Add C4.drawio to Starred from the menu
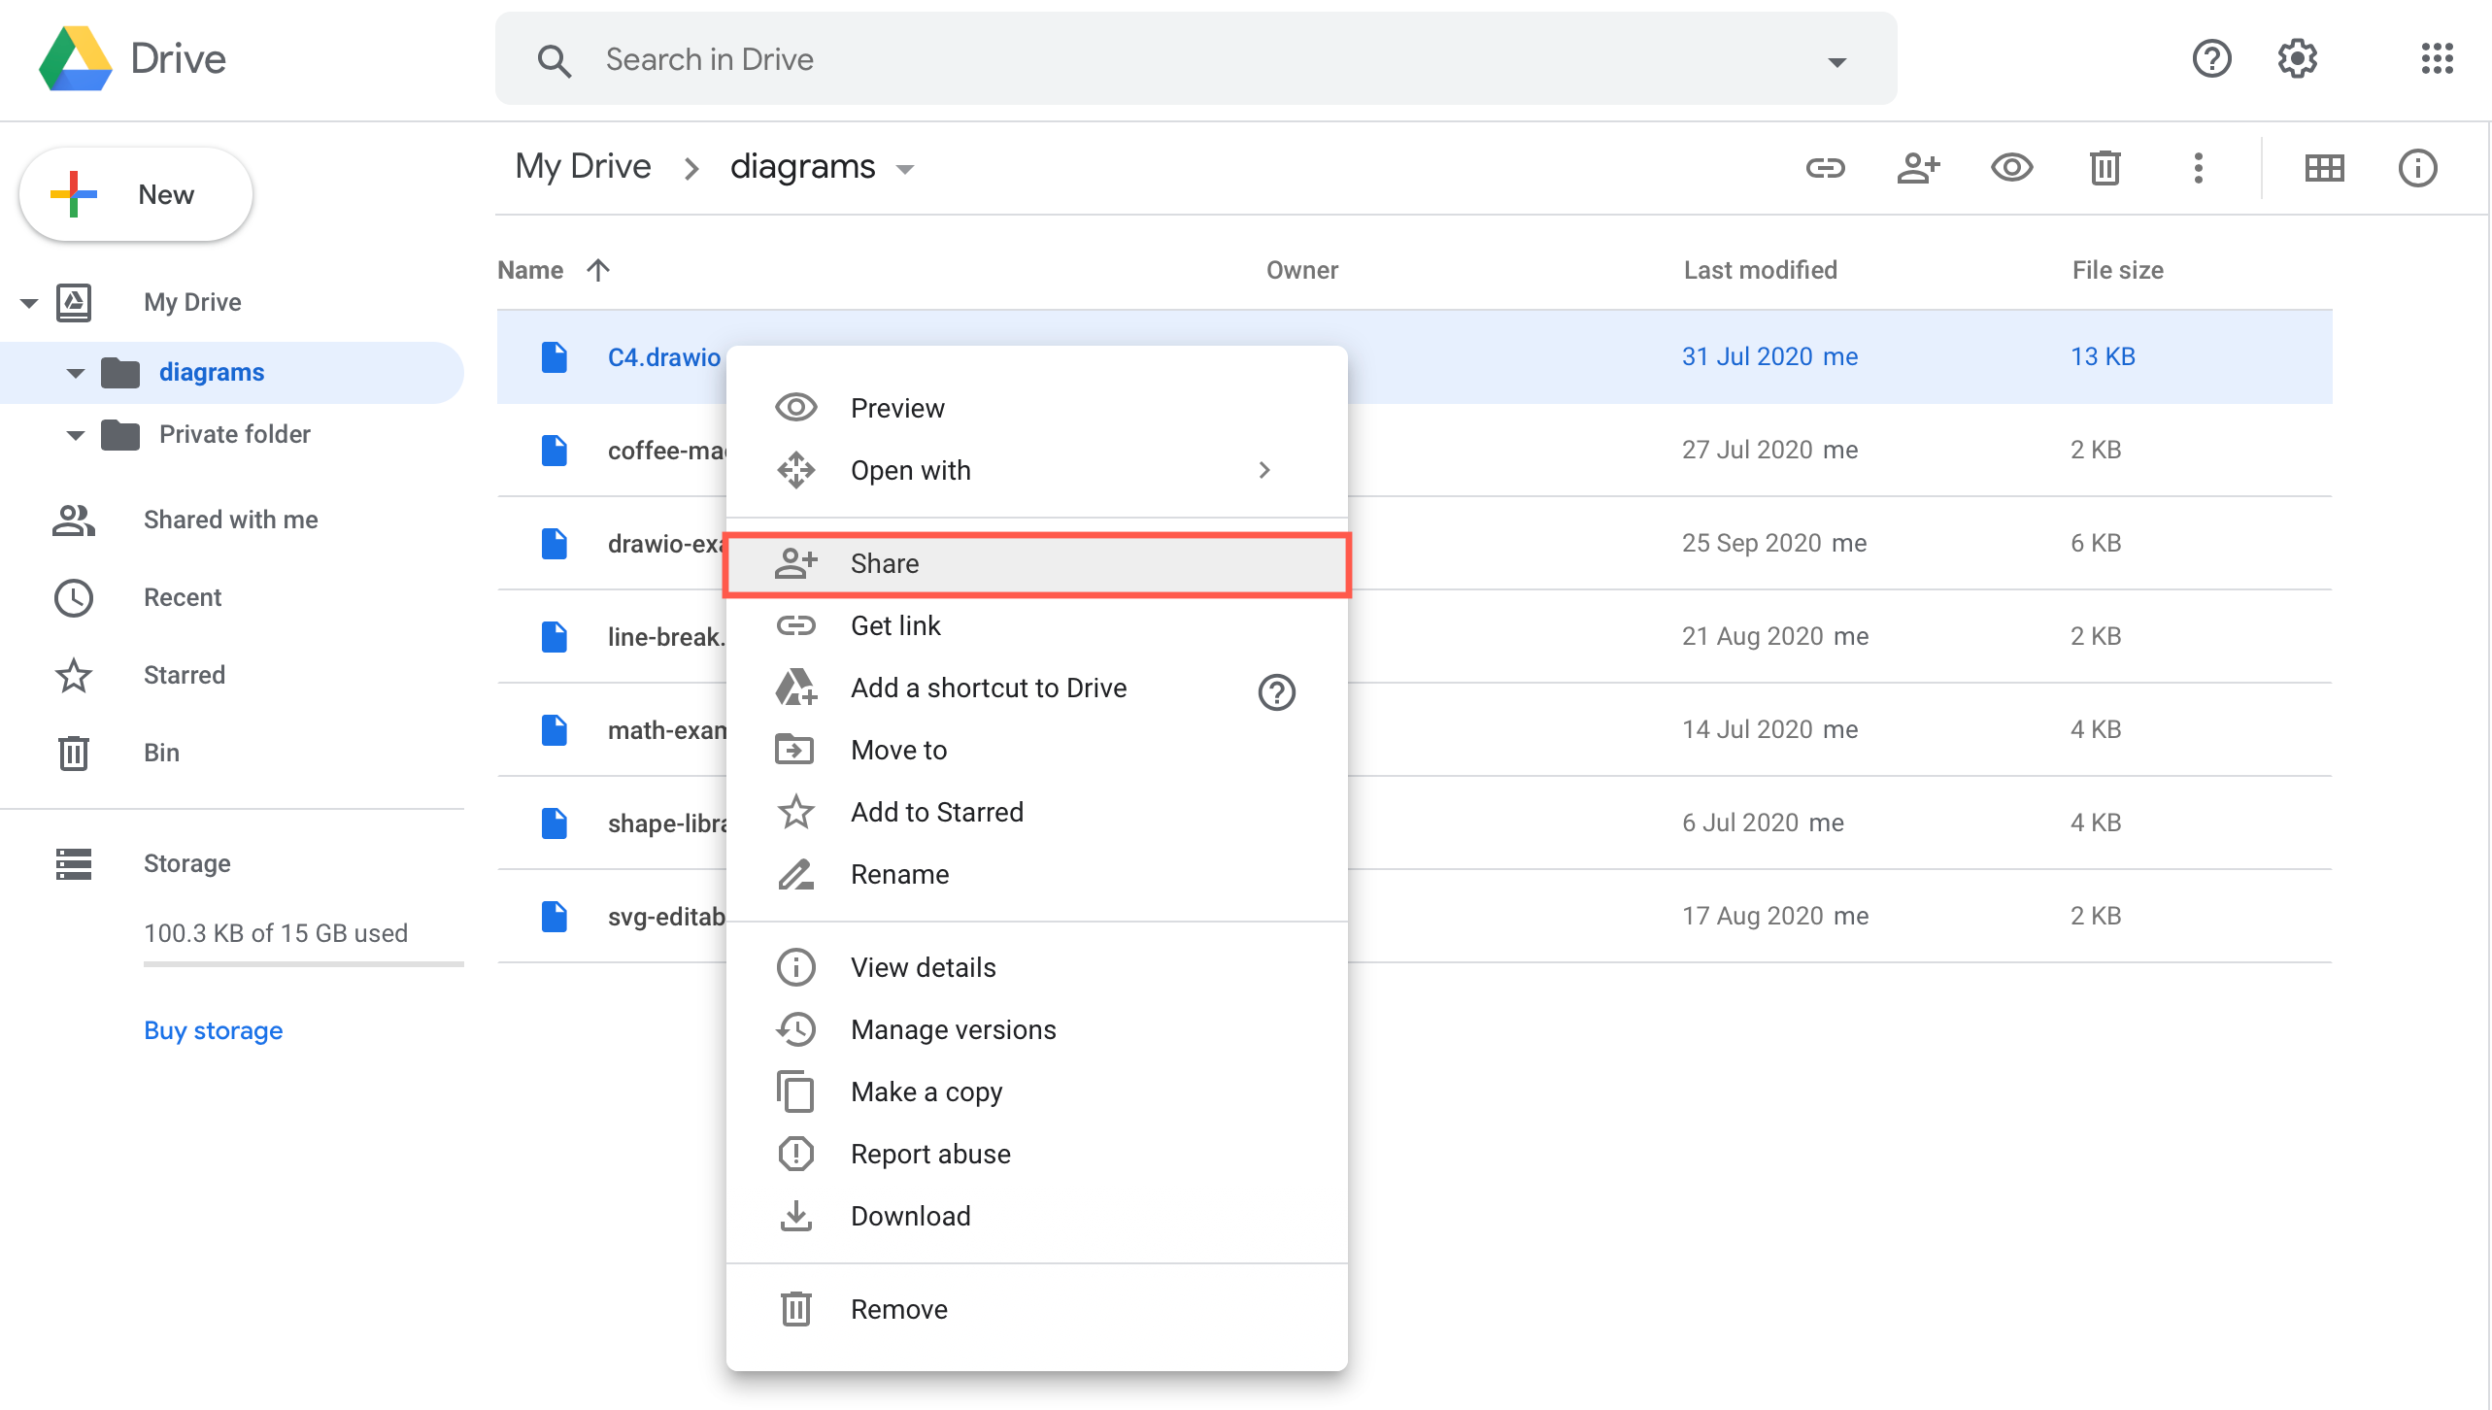2492x1410 pixels. [936, 812]
